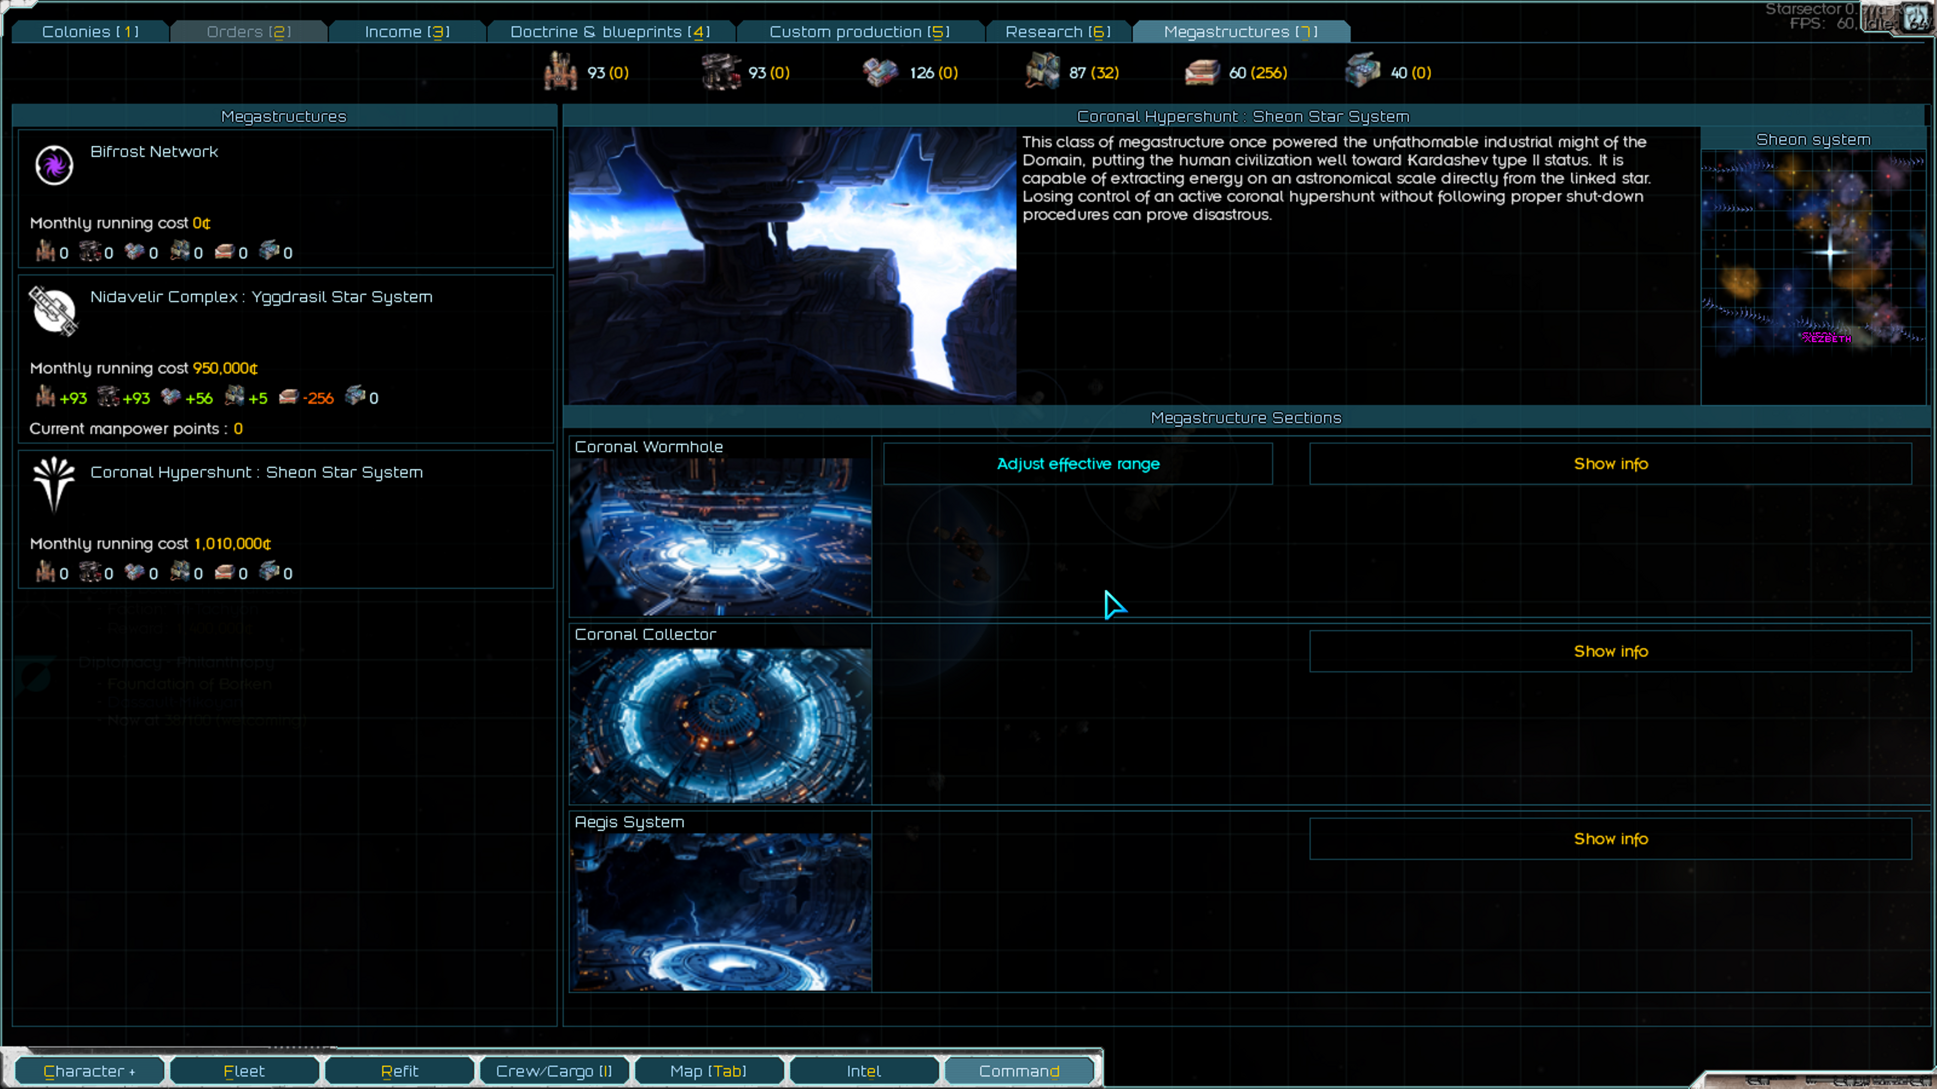
Task: Open the Custom production tab
Action: pos(860,32)
